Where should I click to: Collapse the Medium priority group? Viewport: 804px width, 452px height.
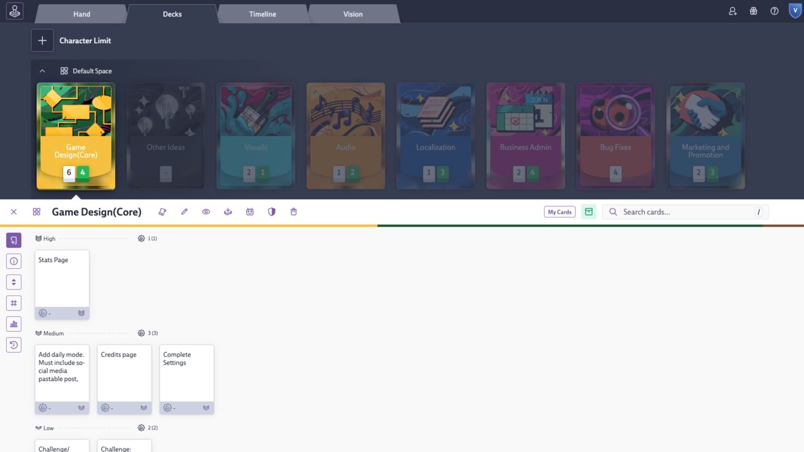coord(38,333)
